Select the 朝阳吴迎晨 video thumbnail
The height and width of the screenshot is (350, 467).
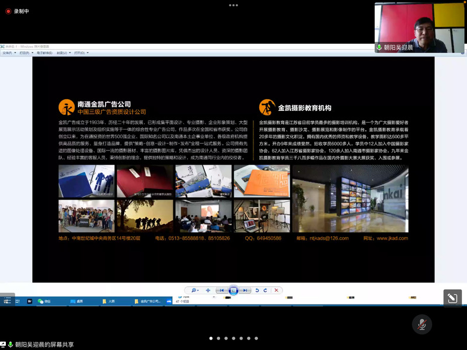coord(419,27)
